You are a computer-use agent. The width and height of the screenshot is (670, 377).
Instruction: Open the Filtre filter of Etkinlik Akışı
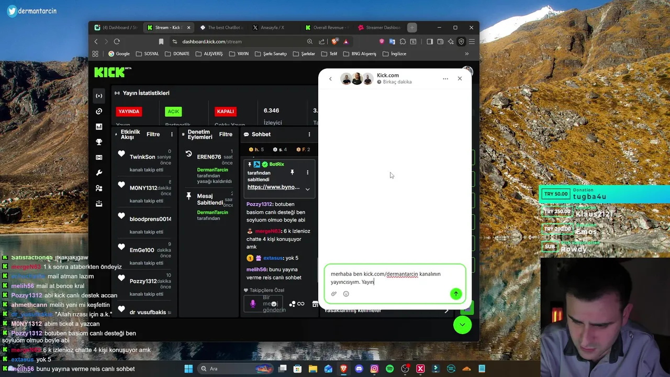(x=153, y=135)
